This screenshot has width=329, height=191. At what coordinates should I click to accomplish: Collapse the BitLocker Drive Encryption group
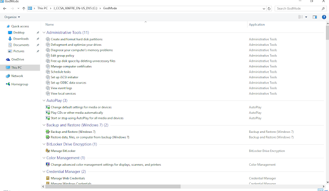[x=44, y=144]
